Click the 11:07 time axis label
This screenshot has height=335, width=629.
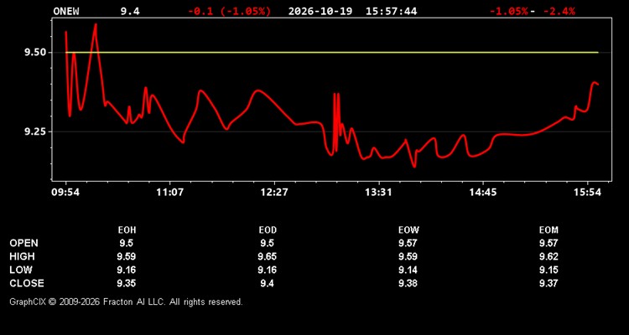[x=170, y=193]
